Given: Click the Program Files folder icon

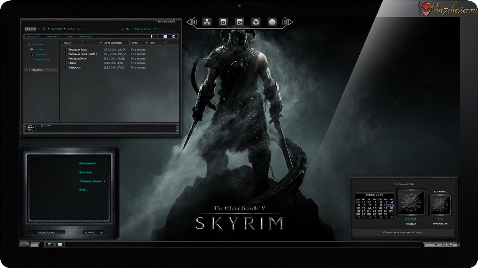Looking at the screenshot, I should [x=66, y=50].
